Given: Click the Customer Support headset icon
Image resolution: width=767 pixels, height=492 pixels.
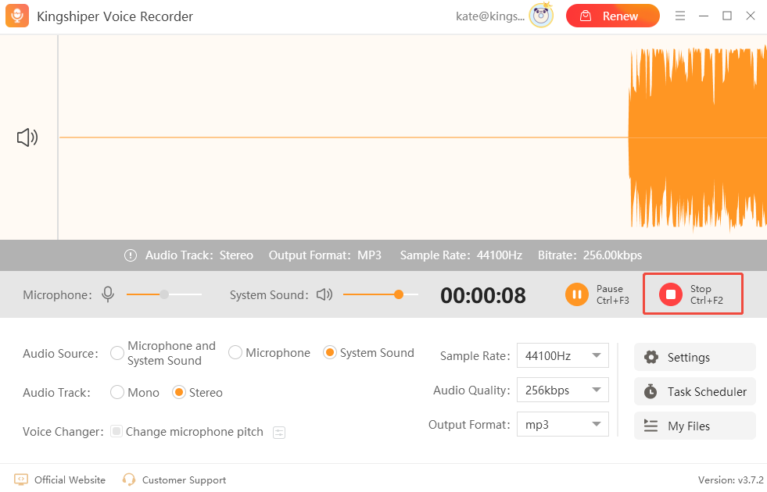Looking at the screenshot, I should [129, 480].
